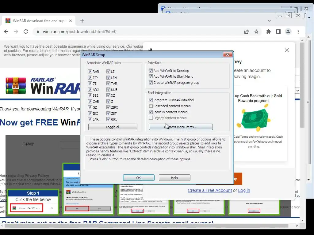
Task: Close the WinRAR download tab
Action: [x=71, y=21]
